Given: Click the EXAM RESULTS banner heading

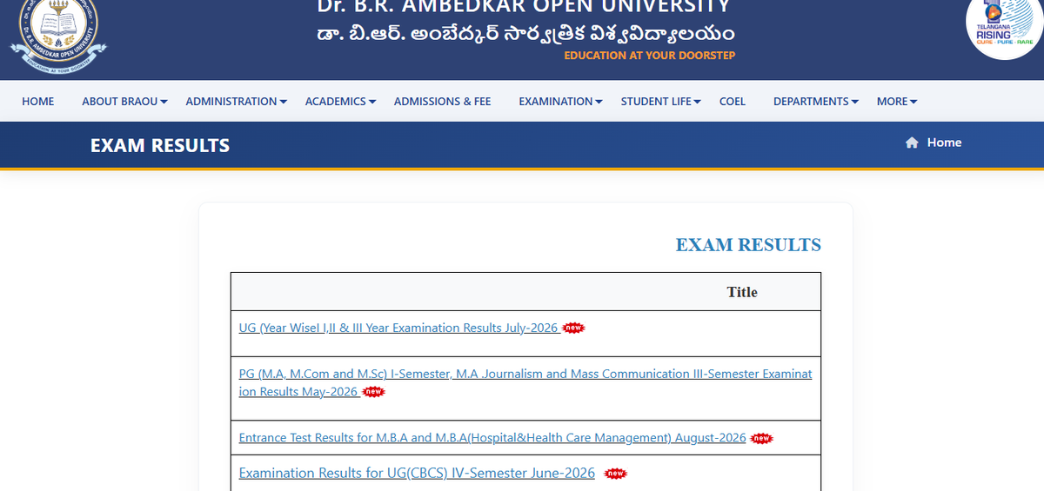Looking at the screenshot, I should (x=160, y=146).
